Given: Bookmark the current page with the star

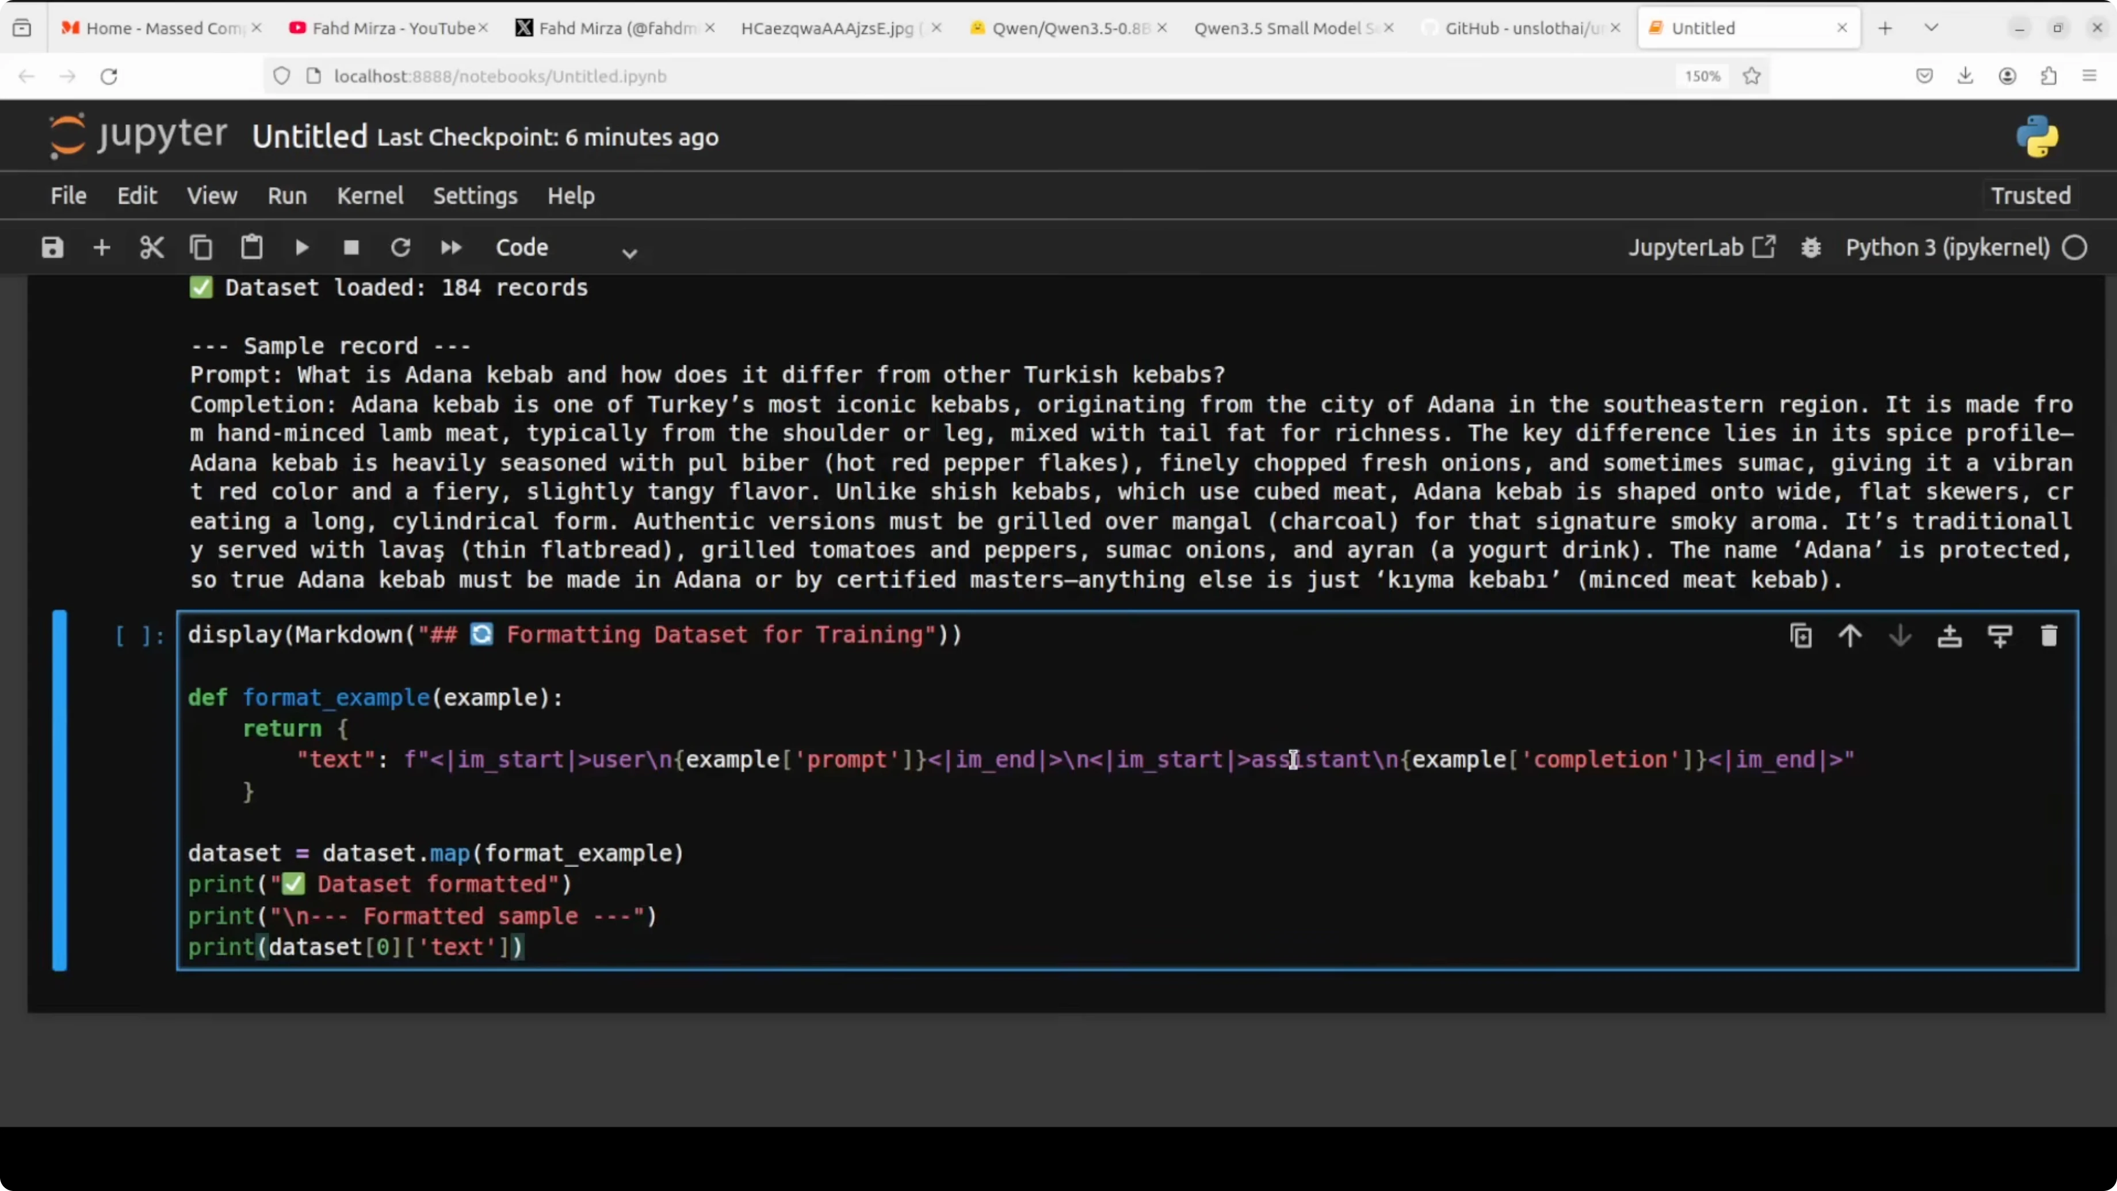Looking at the screenshot, I should point(1751,75).
